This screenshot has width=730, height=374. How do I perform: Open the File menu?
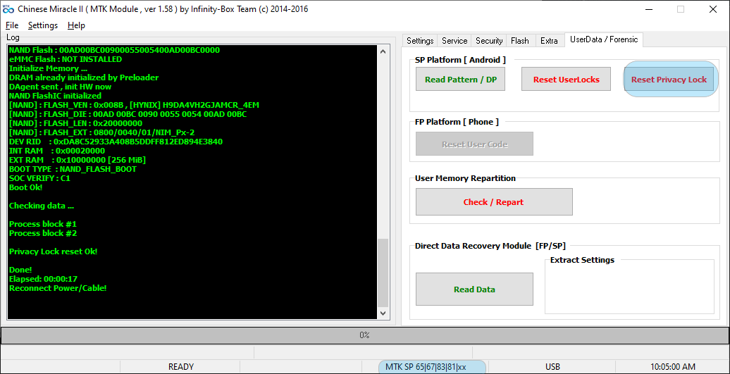pyautogui.click(x=12, y=25)
